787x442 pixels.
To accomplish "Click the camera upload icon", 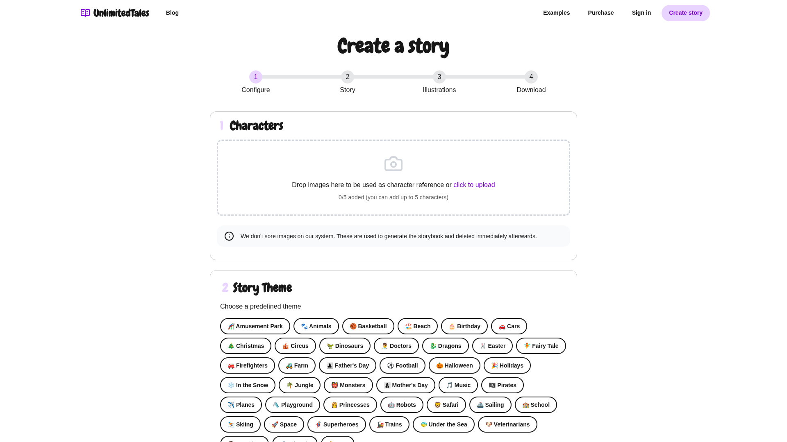I will point(393,164).
